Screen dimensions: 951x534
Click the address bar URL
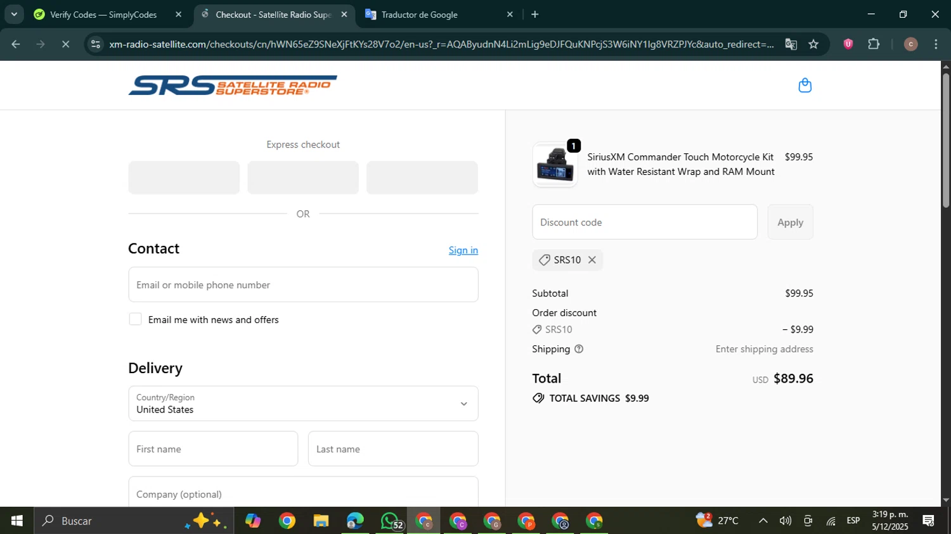point(441,44)
